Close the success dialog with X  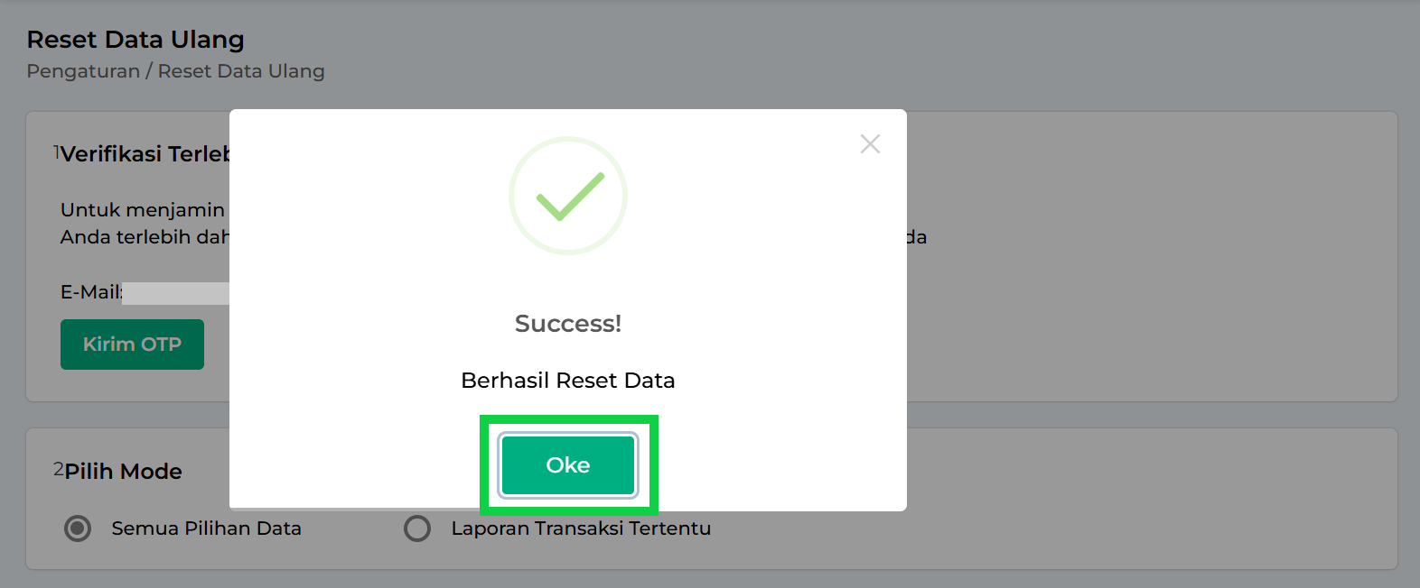click(x=870, y=144)
